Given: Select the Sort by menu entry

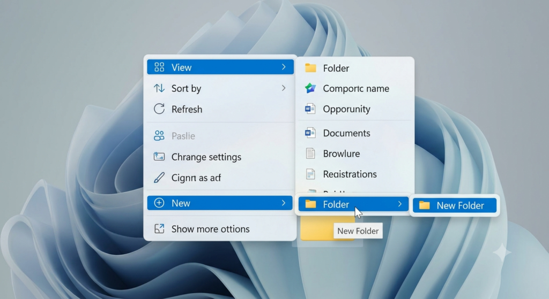Looking at the screenshot, I should (220, 88).
